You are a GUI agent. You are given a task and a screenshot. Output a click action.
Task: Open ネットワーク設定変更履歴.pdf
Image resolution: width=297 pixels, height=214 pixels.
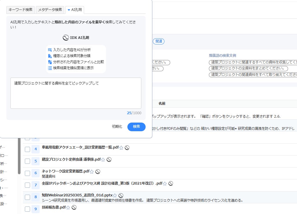66,171
